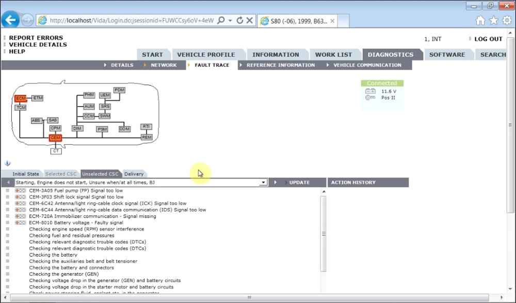The image size is (516, 303).
Task: Toggle handle beside Checking the generator (GEN)
Action: pyautogui.click(x=8, y=274)
